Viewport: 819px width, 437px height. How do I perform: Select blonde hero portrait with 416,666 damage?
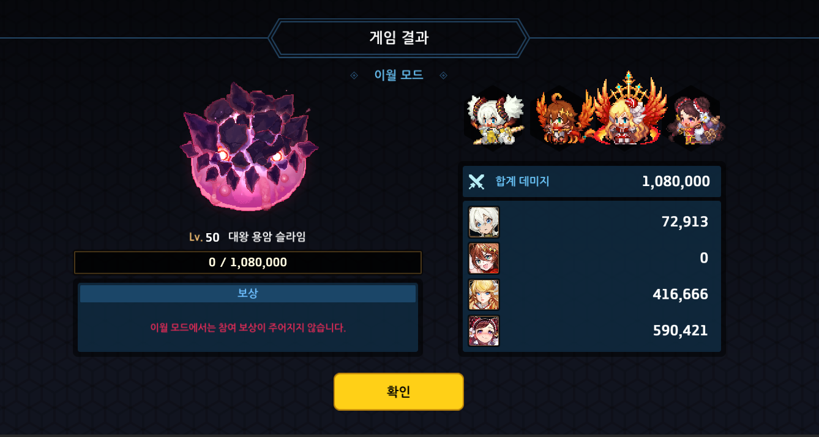point(484,294)
